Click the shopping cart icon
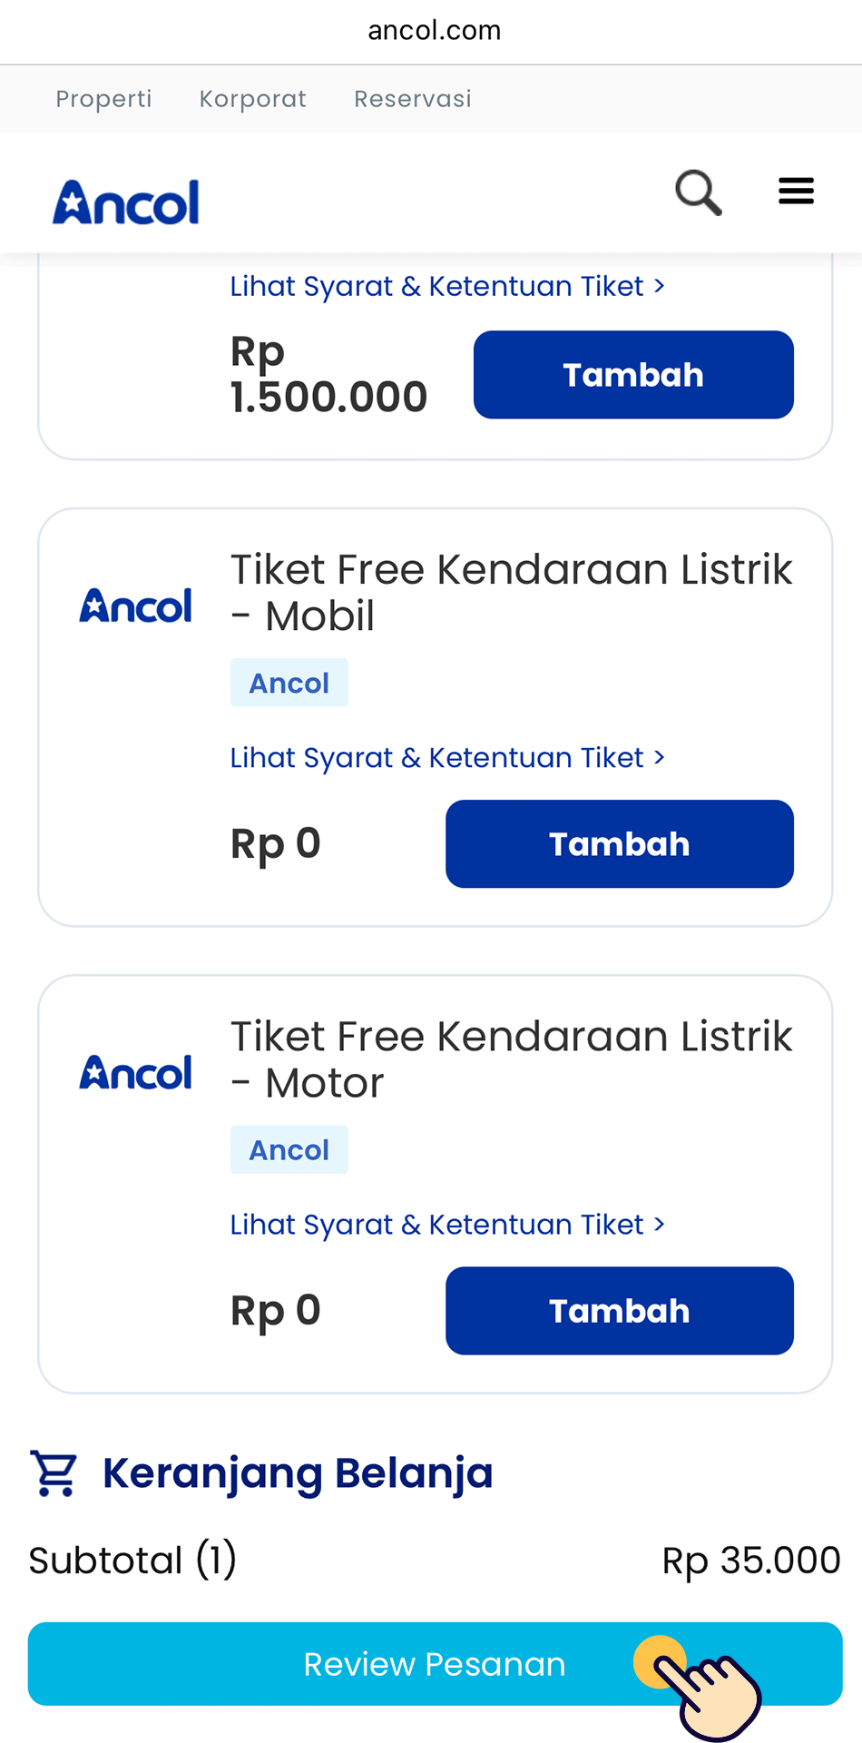This screenshot has height=1743, width=862. (x=54, y=1472)
